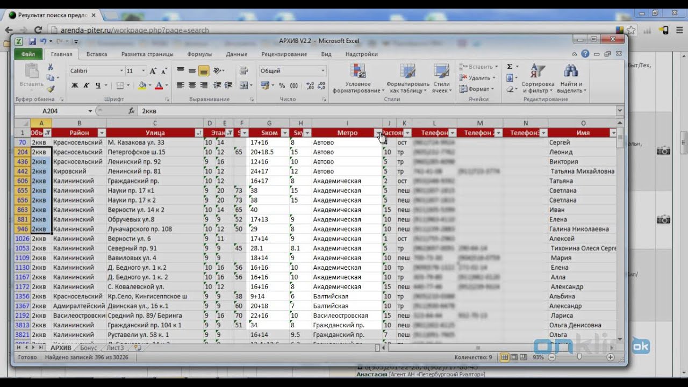This screenshot has width=688, height=387.
Task: Merge and center the selected cells
Action: point(243,85)
